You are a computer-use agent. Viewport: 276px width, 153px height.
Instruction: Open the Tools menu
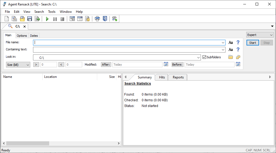point(52,12)
